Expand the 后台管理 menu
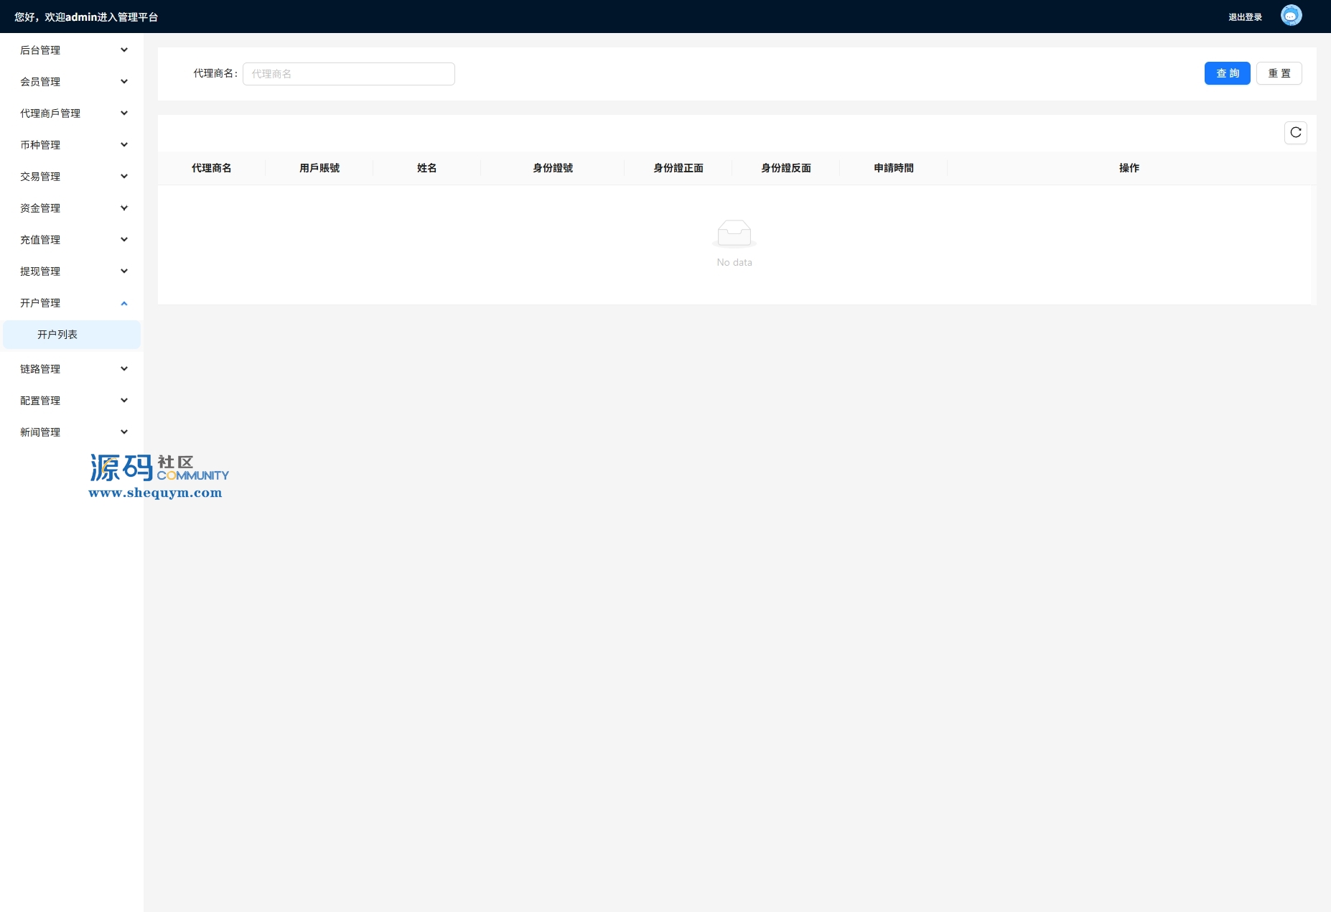This screenshot has width=1331, height=912. click(x=72, y=50)
